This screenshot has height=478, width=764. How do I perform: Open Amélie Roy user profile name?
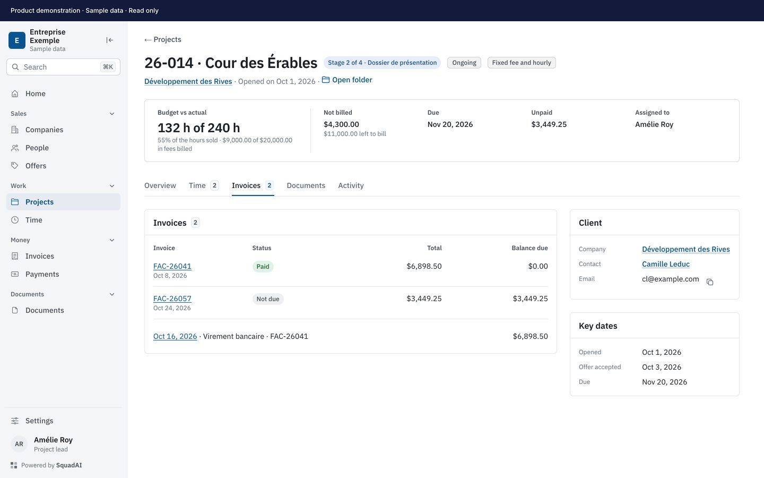[x=53, y=440]
